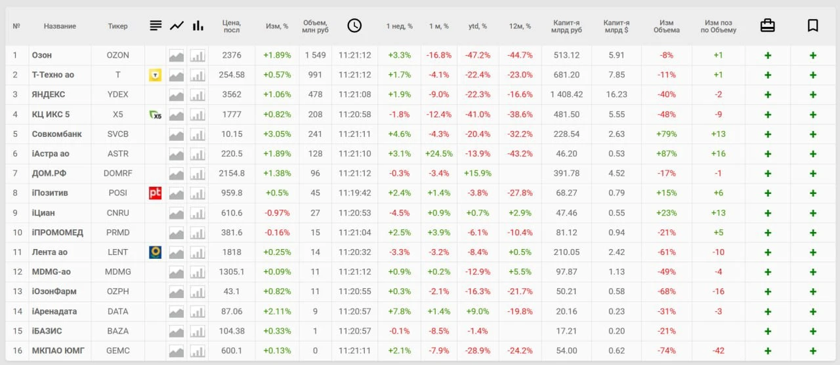Screen dimensions: 840x365
Task: Click the LENT ticker cell
Action: 118,252
